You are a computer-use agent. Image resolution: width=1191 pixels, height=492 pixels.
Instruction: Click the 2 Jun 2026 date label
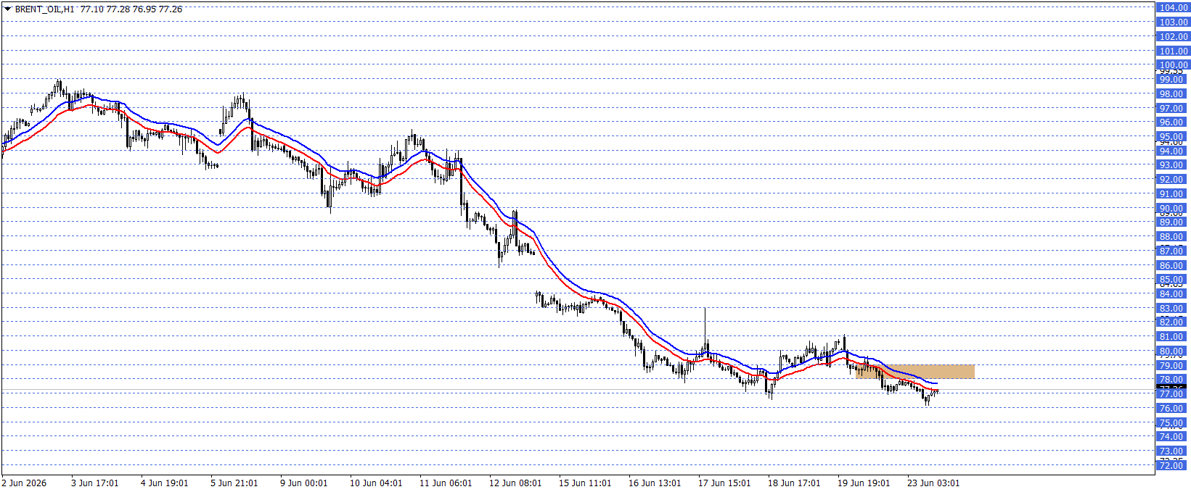point(24,483)
